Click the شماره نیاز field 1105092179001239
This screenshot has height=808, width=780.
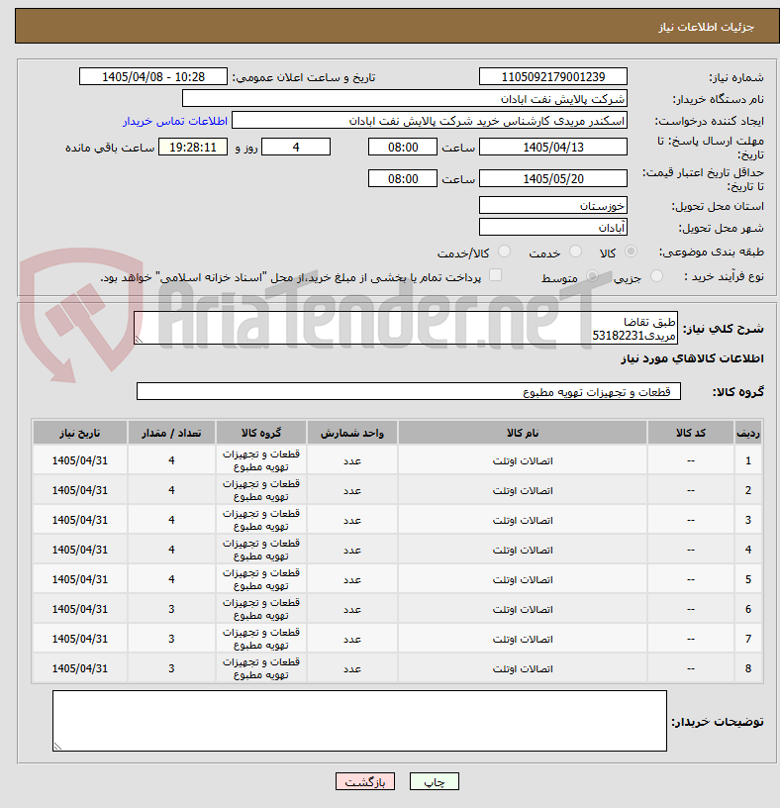pyautogui.click(x=552, y=77)
